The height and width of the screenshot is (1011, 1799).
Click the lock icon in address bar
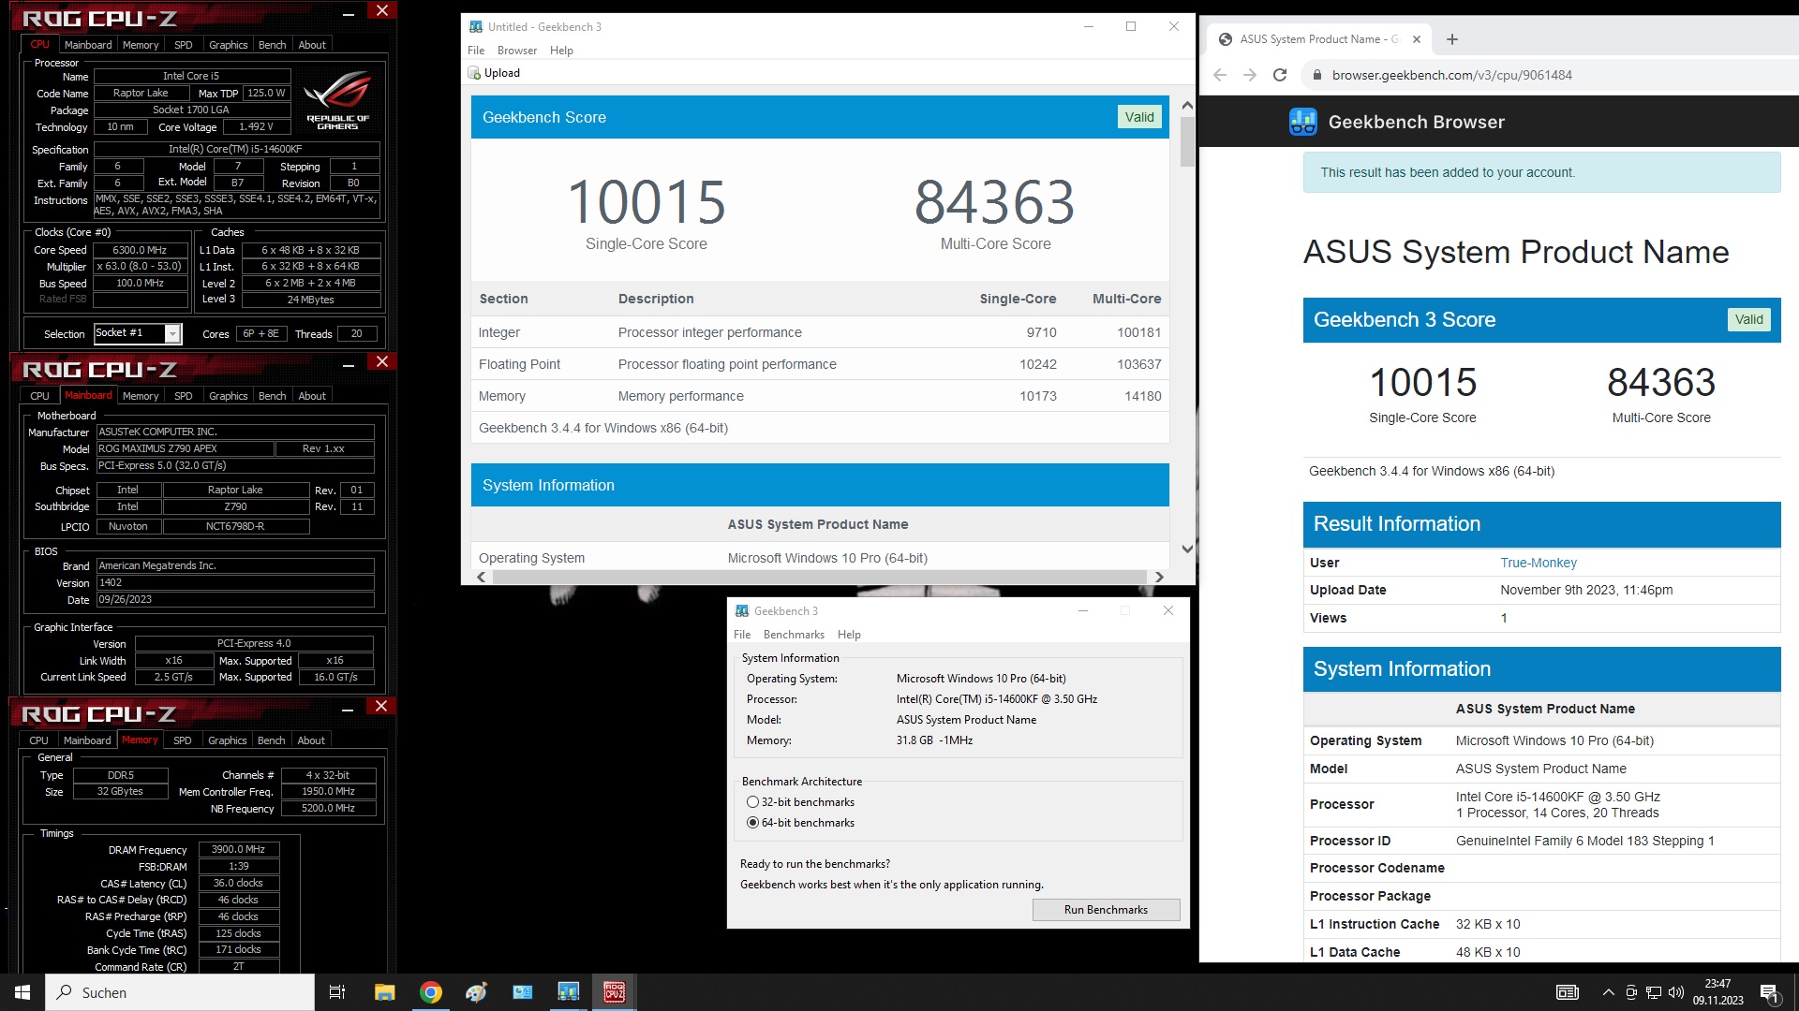(1316, 75)
